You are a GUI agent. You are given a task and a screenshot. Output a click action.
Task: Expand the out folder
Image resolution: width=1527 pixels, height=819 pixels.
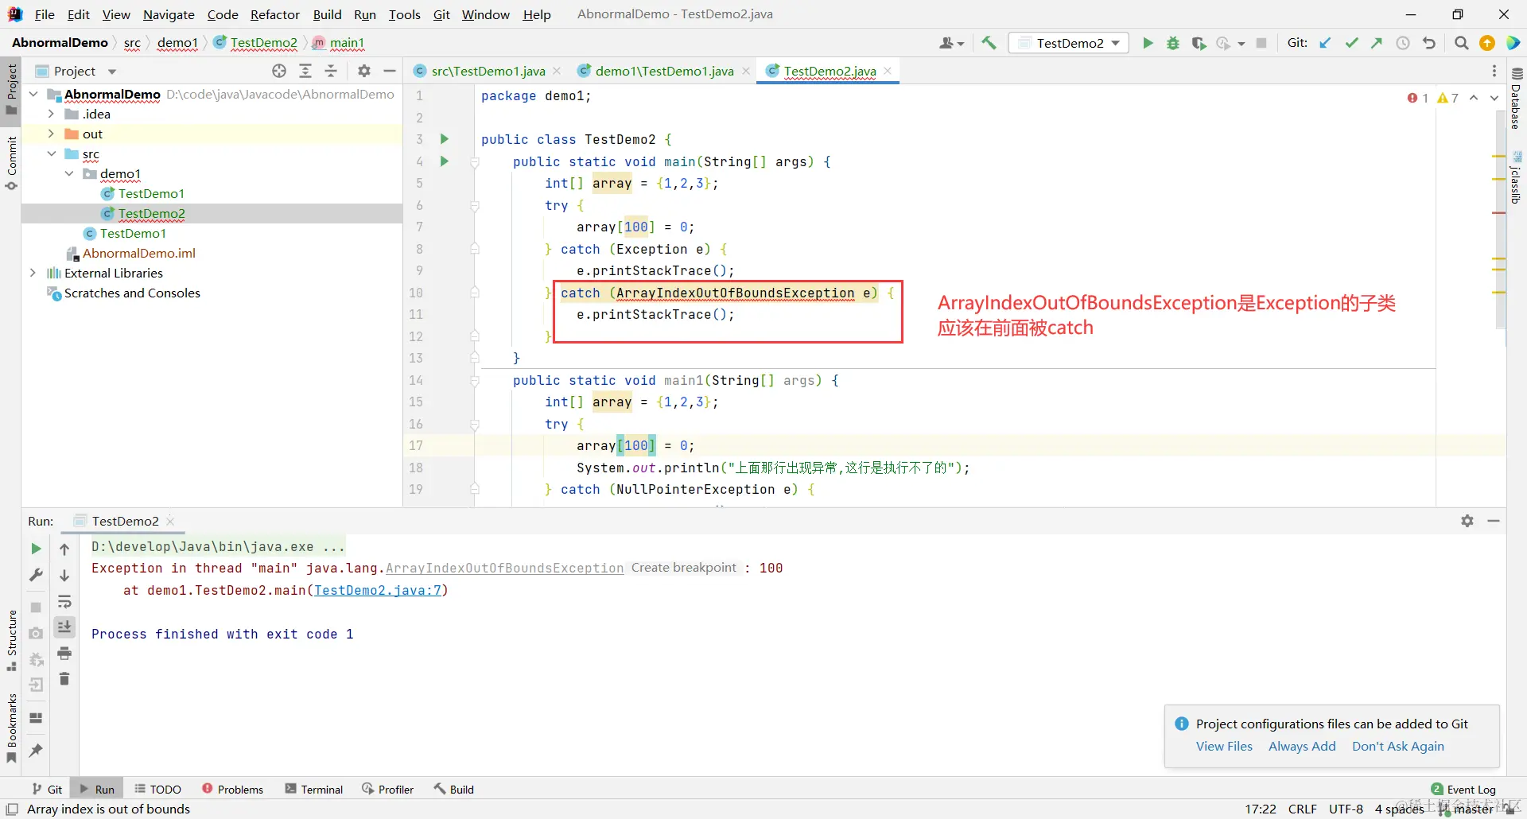pos(51,134)
